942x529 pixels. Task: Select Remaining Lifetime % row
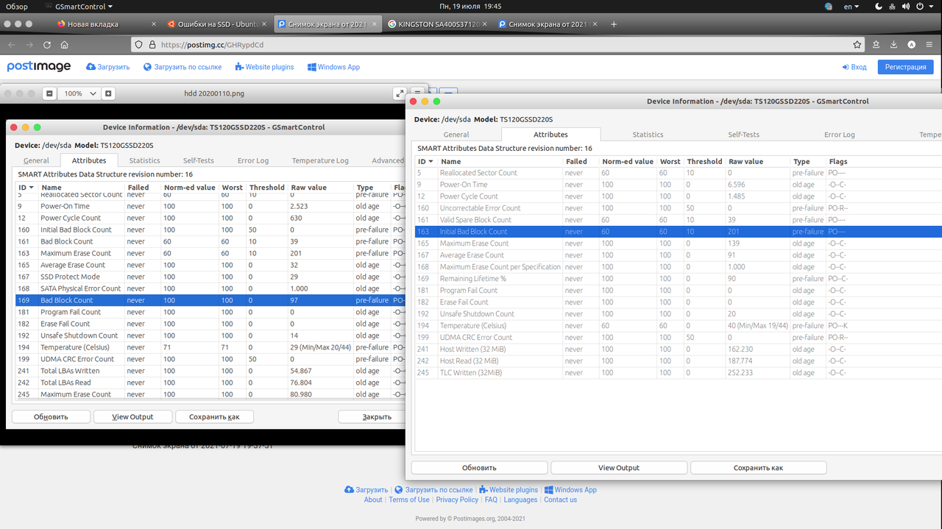pyautogui.click(x=677, y=279)
